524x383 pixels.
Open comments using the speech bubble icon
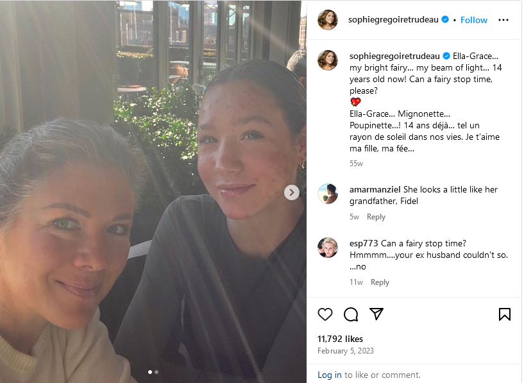pyautogui.click(x=351, y=314)
